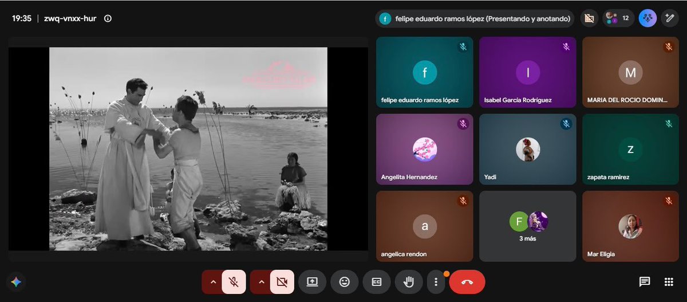Unmute the microphone
This screenshot has height=302, width=687.
[233, 282]
